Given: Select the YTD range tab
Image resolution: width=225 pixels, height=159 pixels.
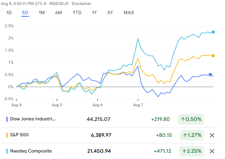Looking at the screenshot, I should (77, 13).
